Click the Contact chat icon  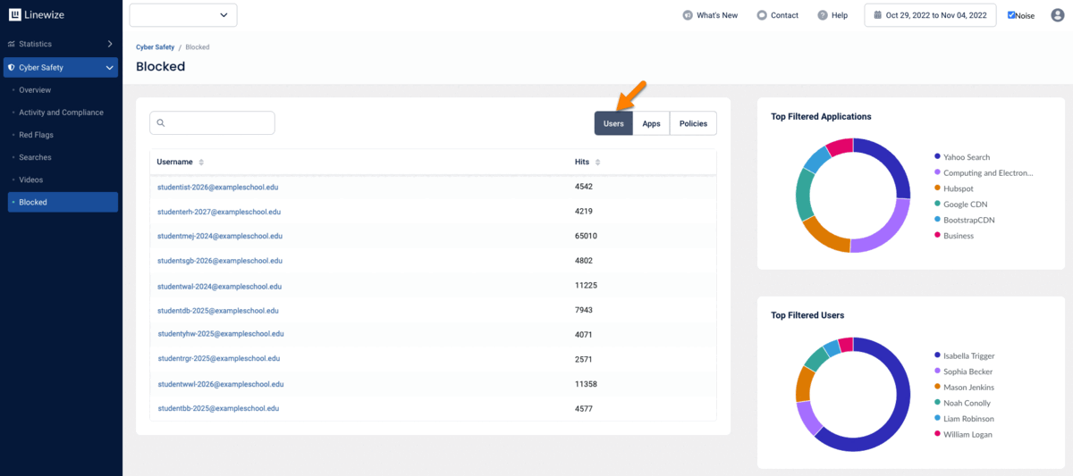point(762,15)
